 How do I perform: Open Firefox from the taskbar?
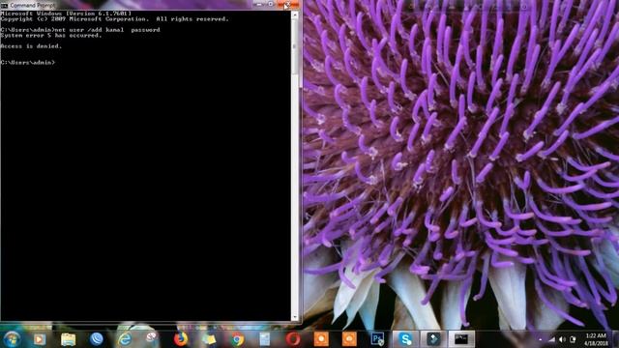[181, 339]
